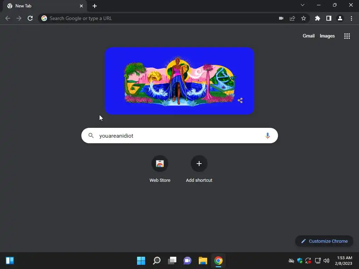
Task: Open the profile avatar menu
Action: 340,18
